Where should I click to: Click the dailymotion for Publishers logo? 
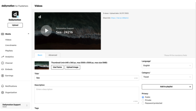(15, 6)
